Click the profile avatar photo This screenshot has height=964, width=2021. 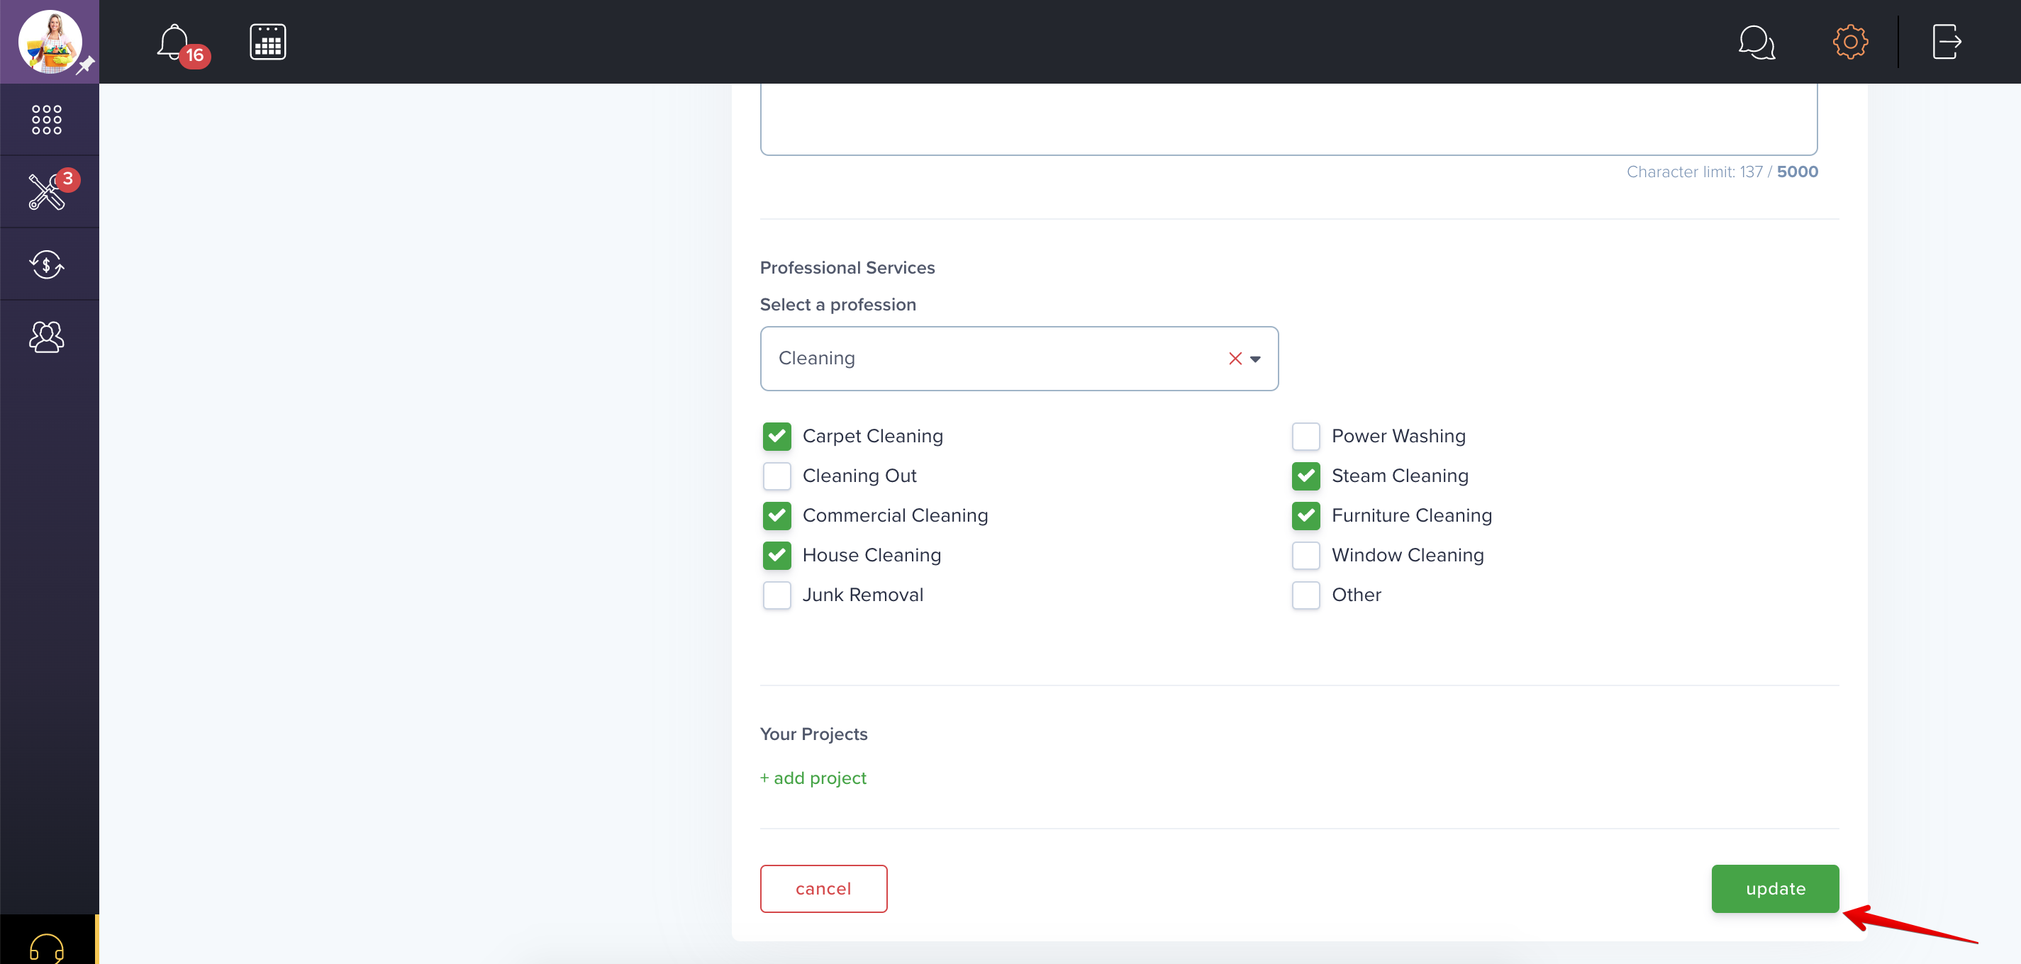50,42
